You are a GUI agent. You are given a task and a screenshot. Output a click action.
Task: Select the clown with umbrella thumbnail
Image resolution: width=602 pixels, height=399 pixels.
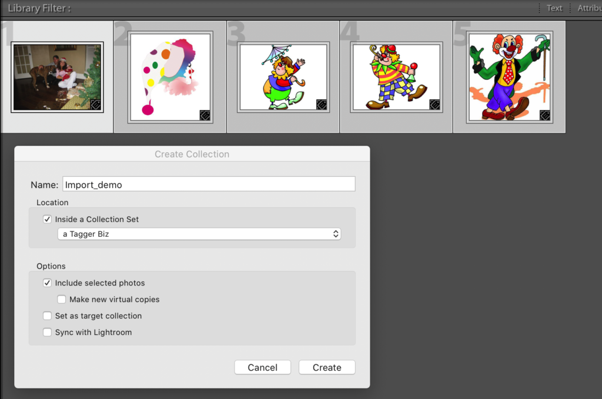(x=283, y=77)
